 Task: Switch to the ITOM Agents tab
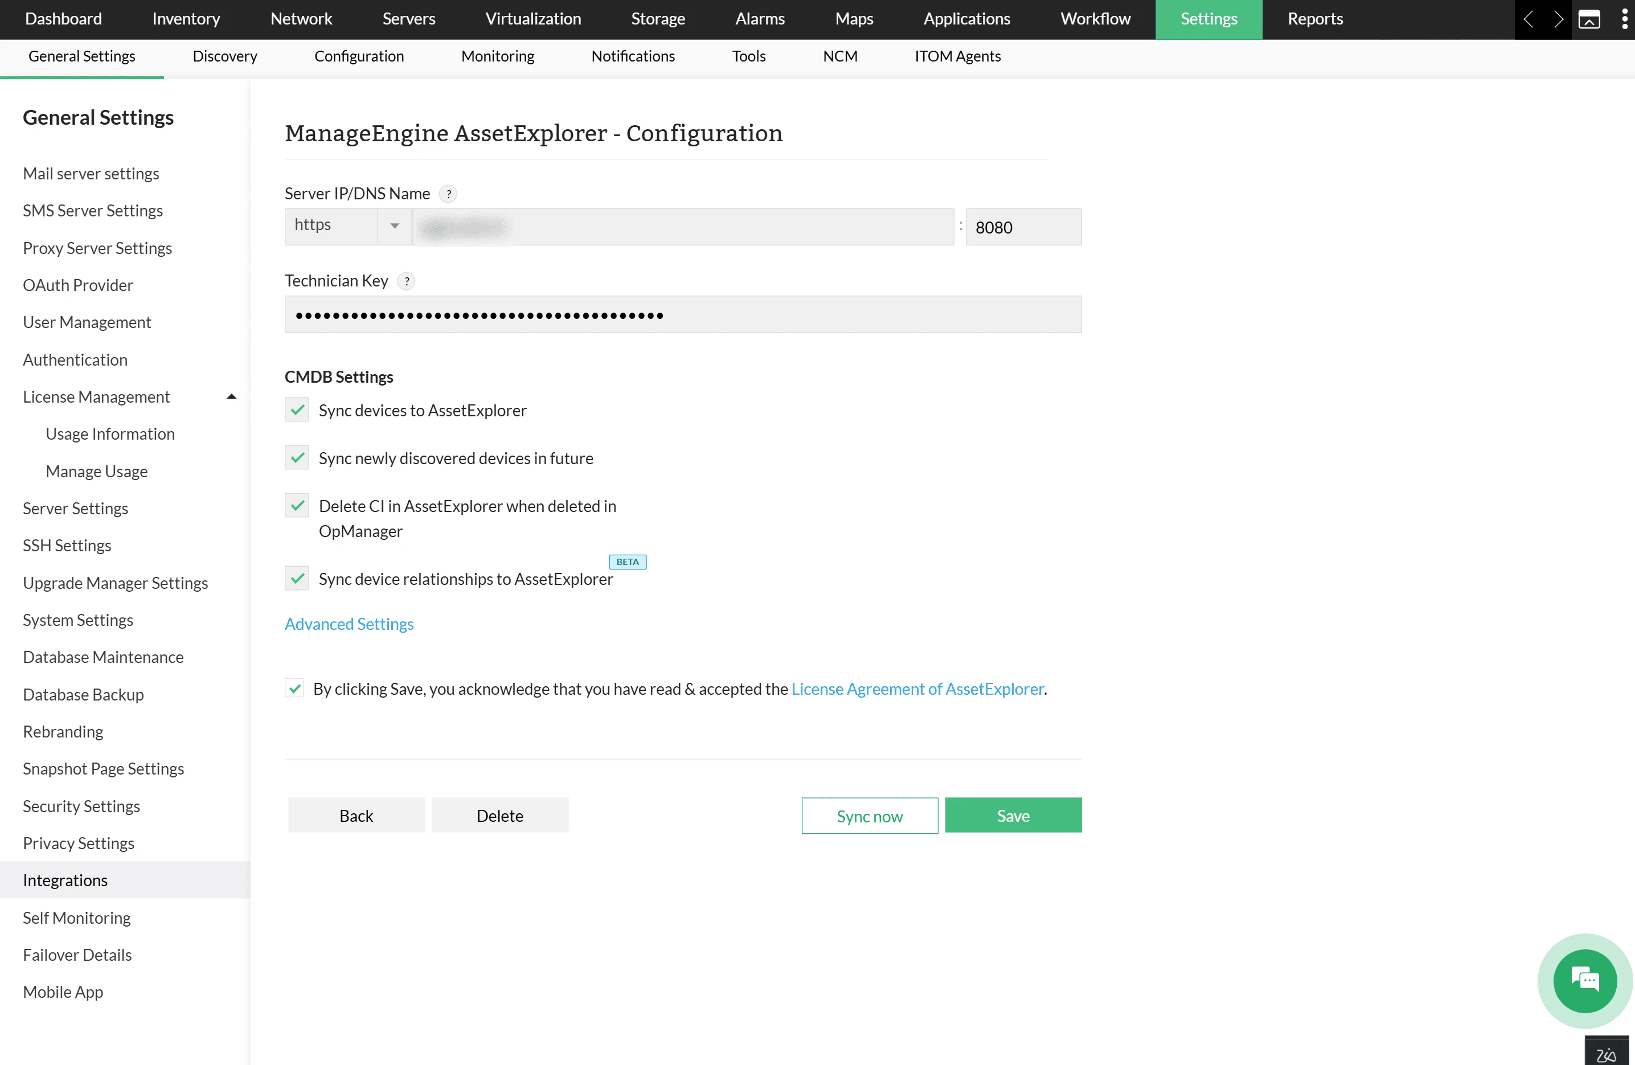957,56
